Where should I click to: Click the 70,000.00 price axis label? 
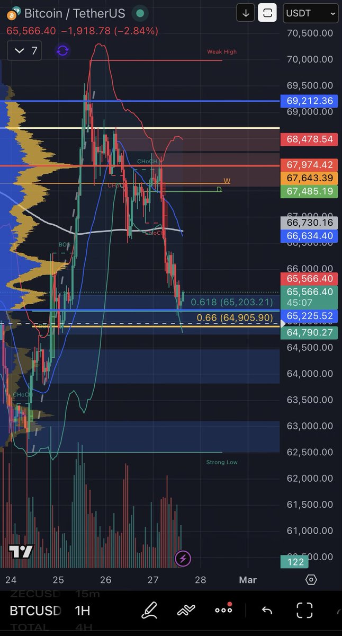[x=310, y=59]
